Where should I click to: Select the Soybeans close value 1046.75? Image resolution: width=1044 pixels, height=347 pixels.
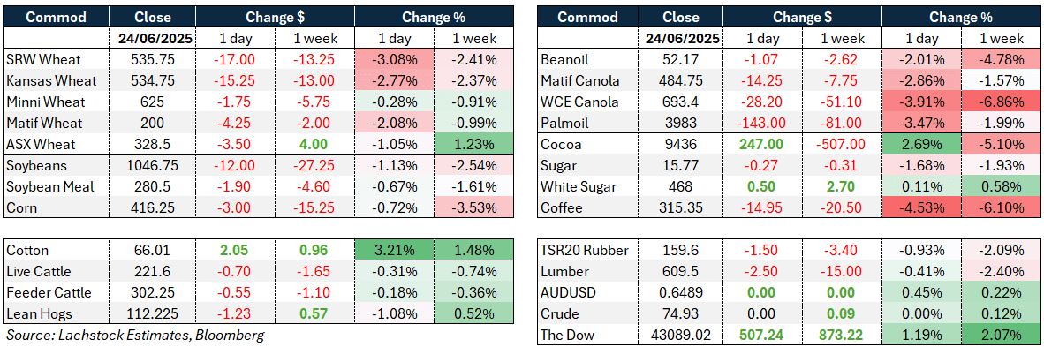[153, 165]
